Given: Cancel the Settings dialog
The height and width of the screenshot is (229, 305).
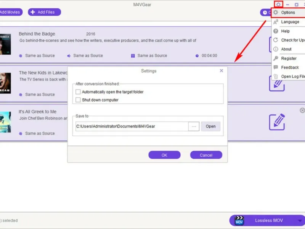Looking at the screenshot, I should coord(206,155).
